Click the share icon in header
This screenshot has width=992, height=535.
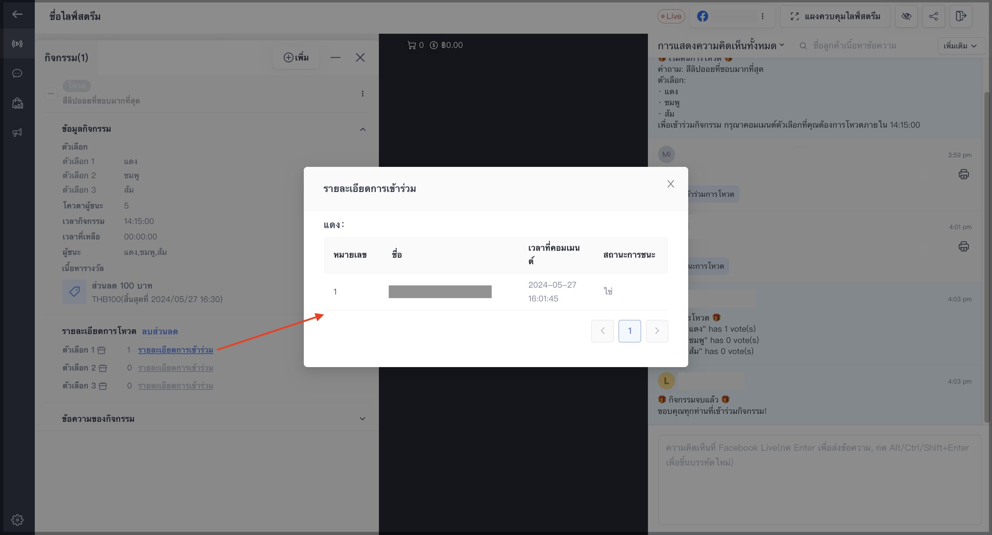tap(933, 16)
